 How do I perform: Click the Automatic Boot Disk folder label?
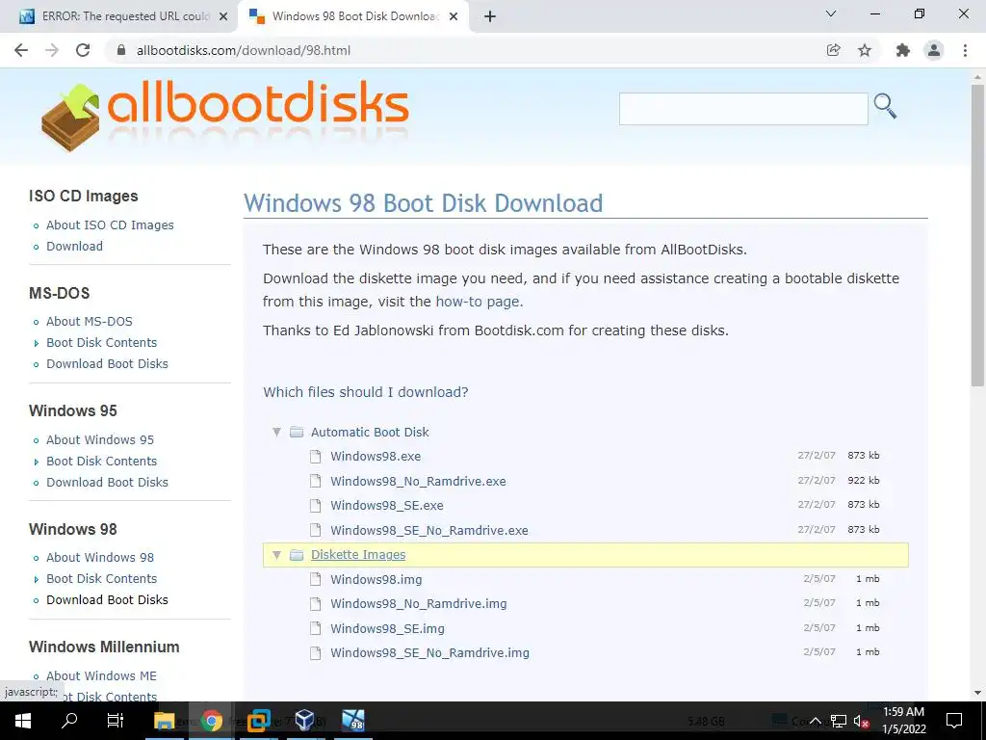[370, 433]
